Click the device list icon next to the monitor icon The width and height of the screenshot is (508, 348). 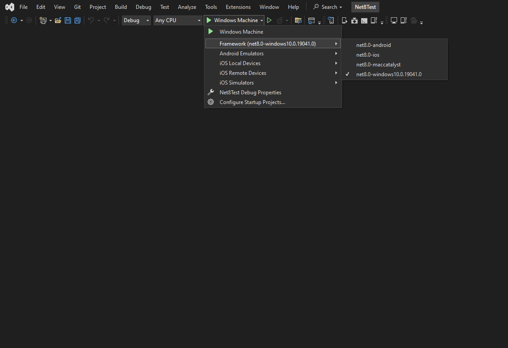[x=404, y=20]
